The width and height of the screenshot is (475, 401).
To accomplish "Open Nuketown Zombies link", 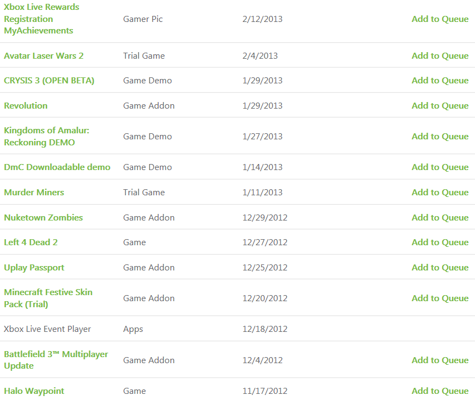I will (43, 218).
